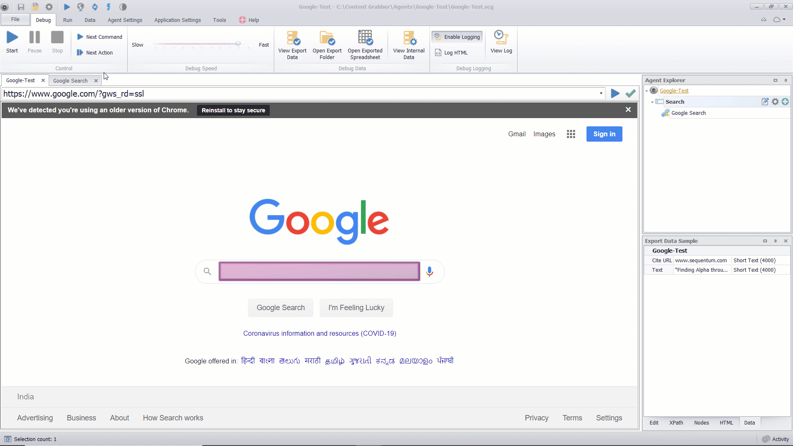This screenshot has width=793, height=446.
Task: Click the highlighted Google search input field
Action: point(319,271)
